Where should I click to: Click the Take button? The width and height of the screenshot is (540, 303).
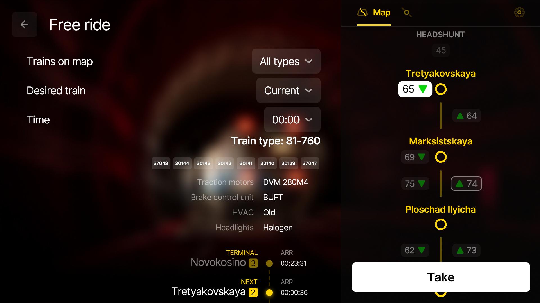(441, 277)
